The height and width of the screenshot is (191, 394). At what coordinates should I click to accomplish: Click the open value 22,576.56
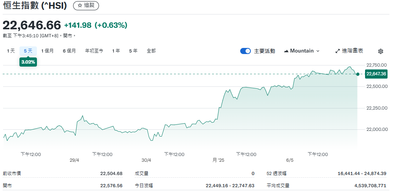111,186
